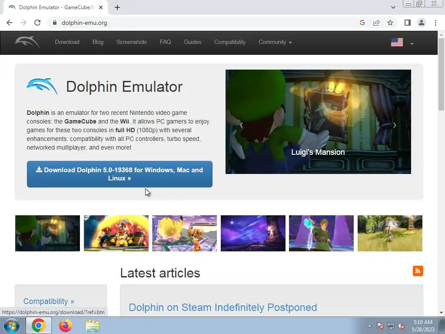Click the Chrome taskbar icon
This screenshot has height=334, width=445.
39,325
